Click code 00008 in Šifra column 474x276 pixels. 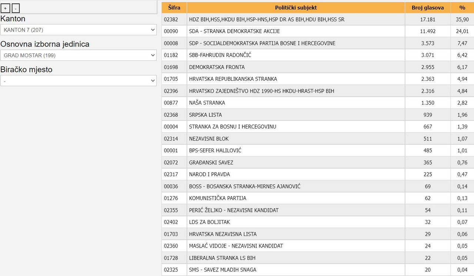tap(171, 43)
